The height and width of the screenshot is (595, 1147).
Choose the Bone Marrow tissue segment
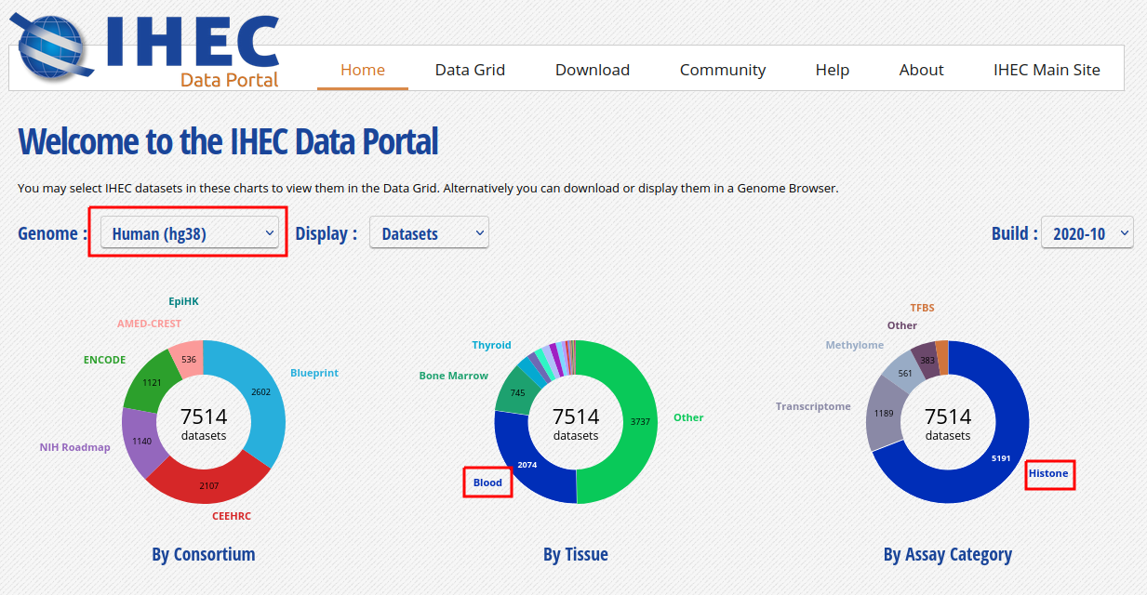(514, 391)
